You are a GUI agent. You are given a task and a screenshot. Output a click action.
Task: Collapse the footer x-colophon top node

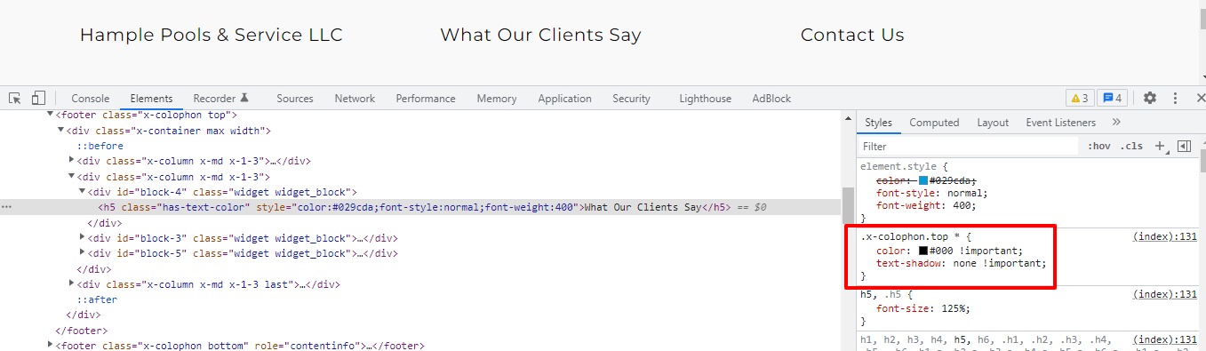point(50,115)
